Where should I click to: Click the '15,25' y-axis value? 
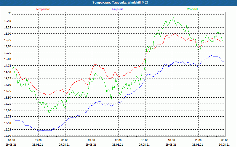click(x=8, y=53)
